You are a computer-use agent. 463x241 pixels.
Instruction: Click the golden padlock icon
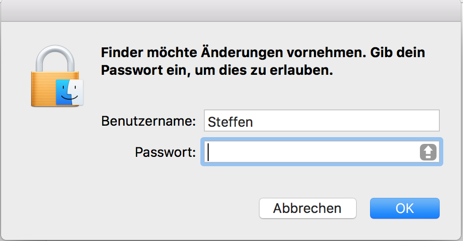57,76
